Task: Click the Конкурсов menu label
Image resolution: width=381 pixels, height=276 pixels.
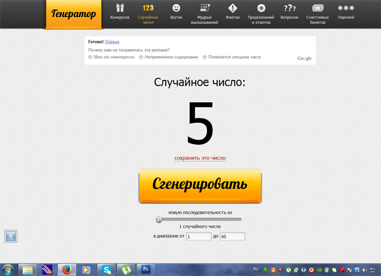Action: (120, 18)
